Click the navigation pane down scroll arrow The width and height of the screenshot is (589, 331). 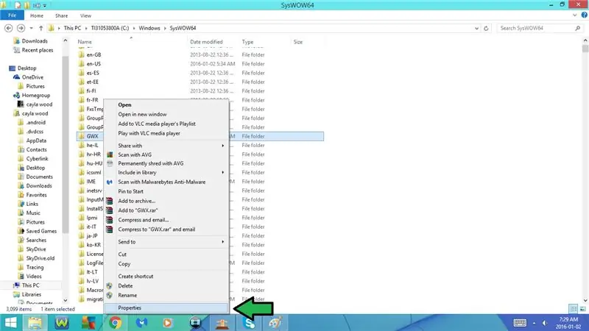(66, 300)
